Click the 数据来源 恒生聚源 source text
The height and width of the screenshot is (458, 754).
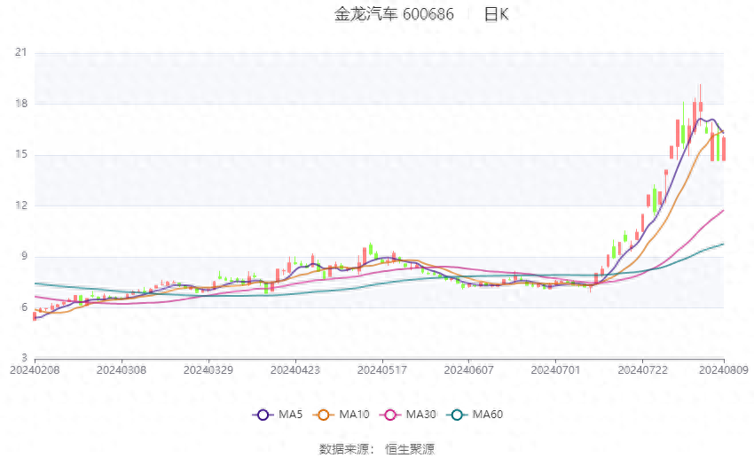point(377,449)
